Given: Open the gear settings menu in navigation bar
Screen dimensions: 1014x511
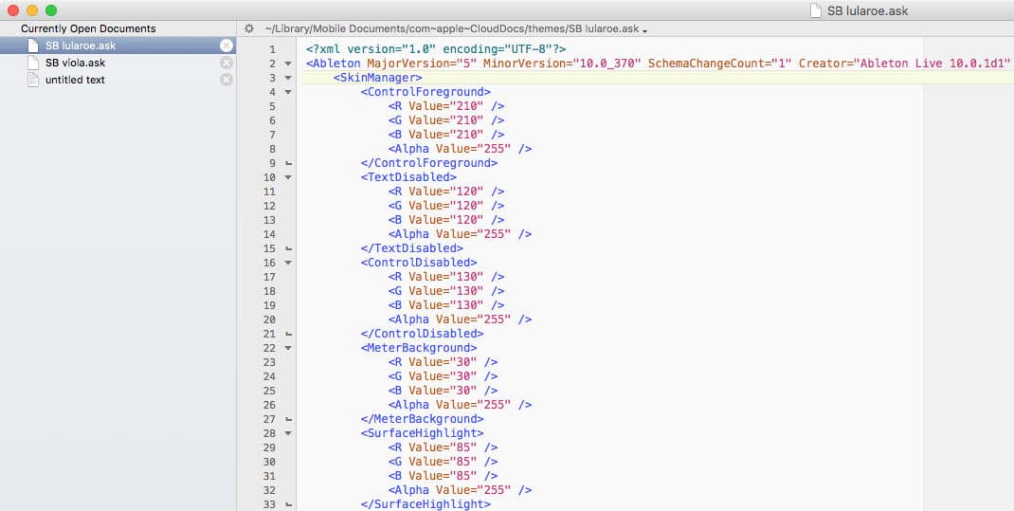Looking at the screenshot, I should tap(249, 28).
